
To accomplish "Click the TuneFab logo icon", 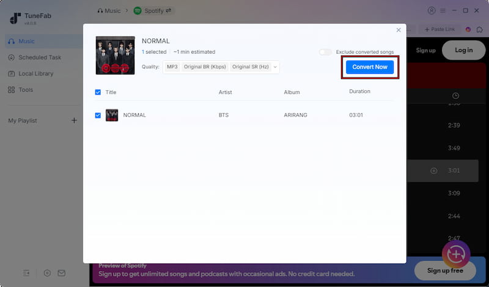I will tap(15, 18).
